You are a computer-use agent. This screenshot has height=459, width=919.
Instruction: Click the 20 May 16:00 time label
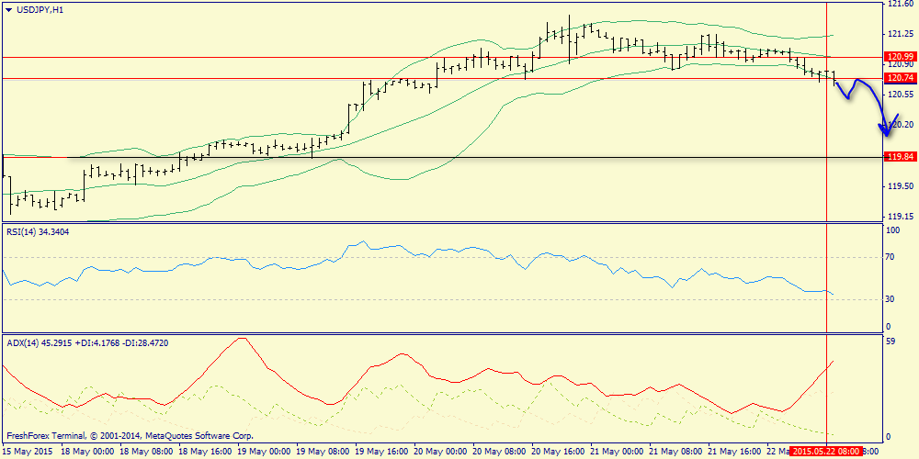pyautogui.click(x=558, y=452)
